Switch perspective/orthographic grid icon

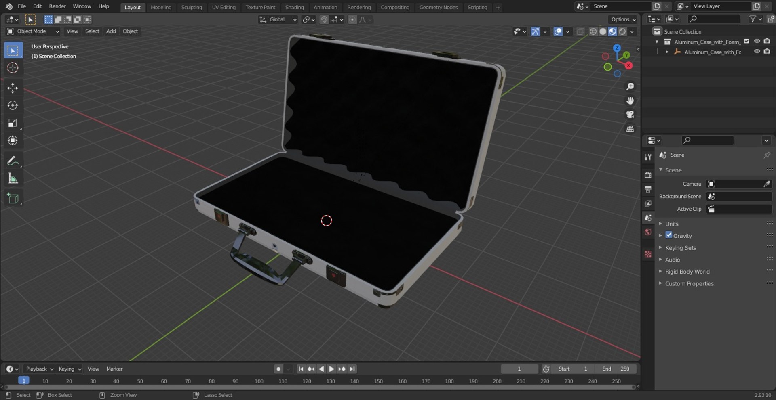coord(630,129)
